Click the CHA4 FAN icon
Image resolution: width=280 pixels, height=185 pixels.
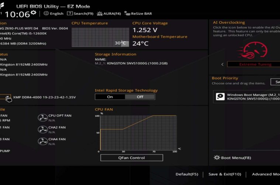click(x=43, y=141)
